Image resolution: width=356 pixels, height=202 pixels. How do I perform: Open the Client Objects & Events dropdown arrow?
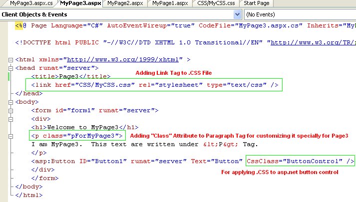point(237,14)
